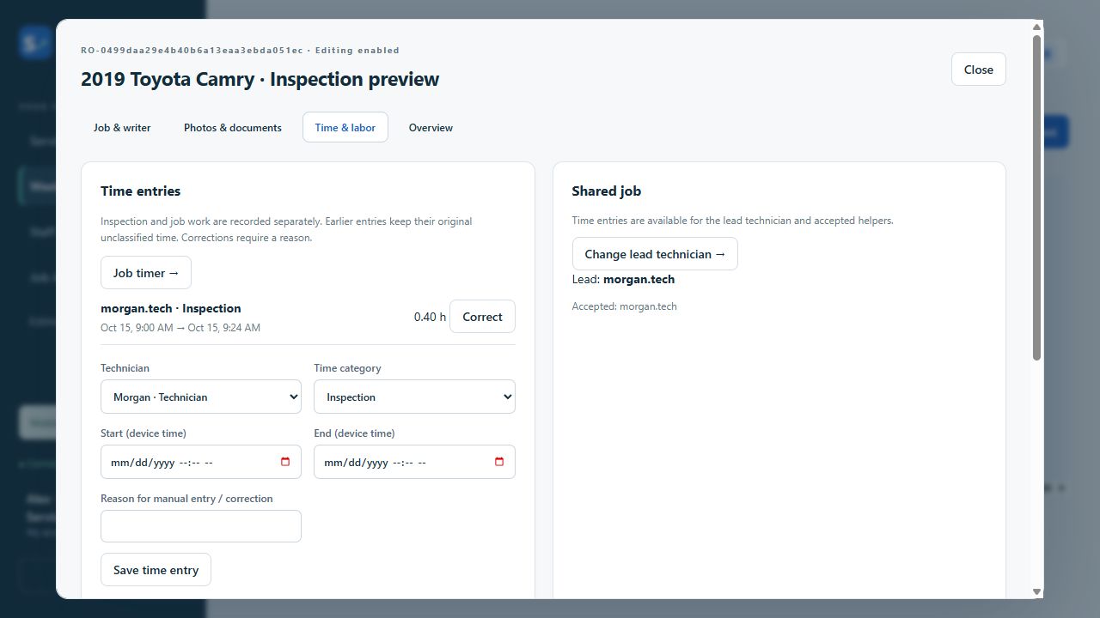This screenshot has height=618, width=1100.
Task: Click the Reason for manual entry field
Action: [201, 526]
